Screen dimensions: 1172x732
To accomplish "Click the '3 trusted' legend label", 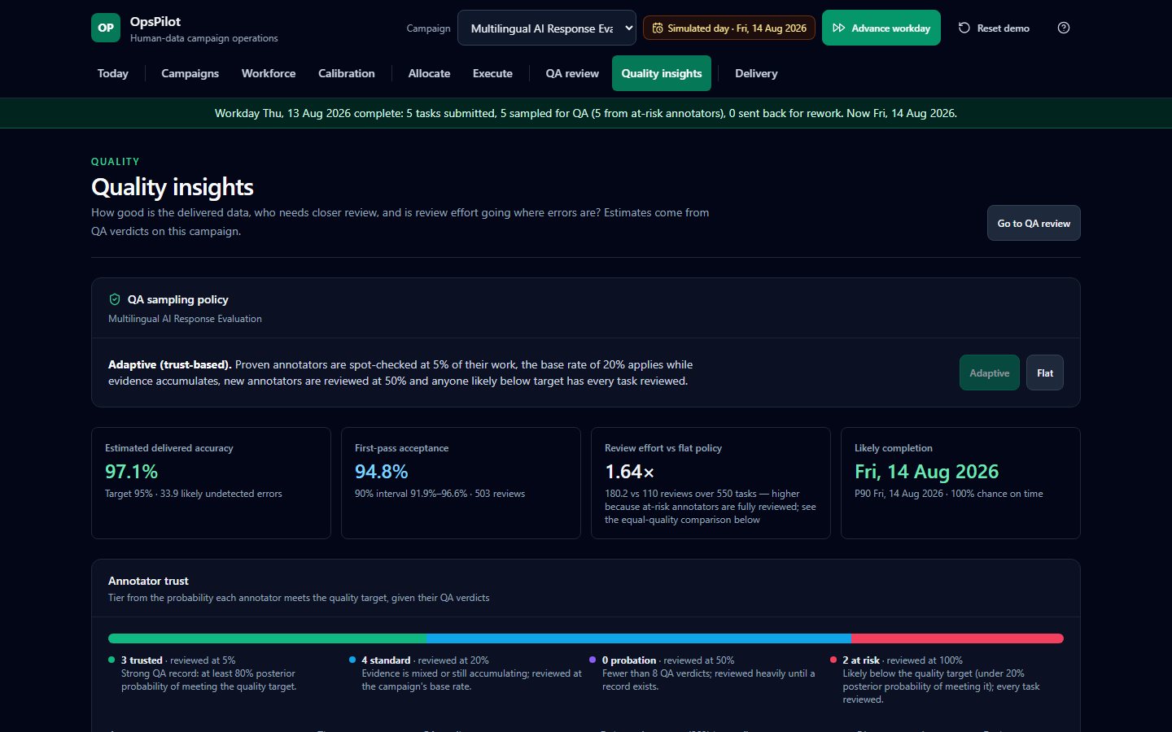I will click(142, 660).
